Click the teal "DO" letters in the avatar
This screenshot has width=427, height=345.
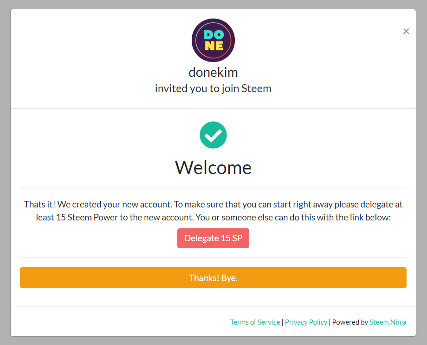pos(213,35)
